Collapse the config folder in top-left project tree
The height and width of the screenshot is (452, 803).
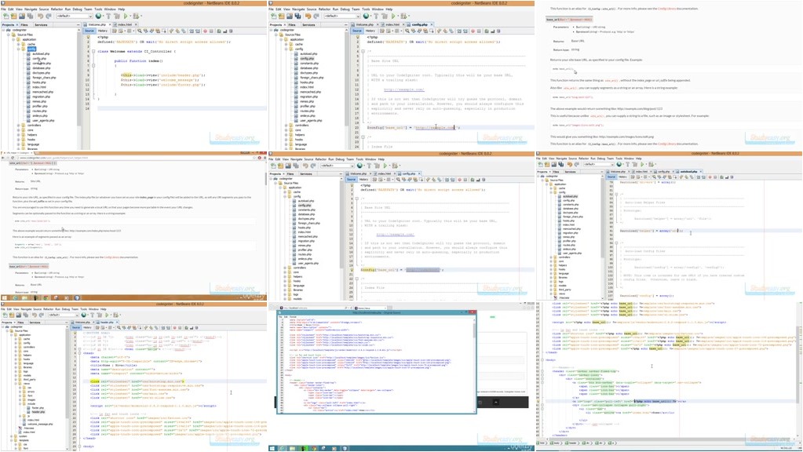pos(18,49)
